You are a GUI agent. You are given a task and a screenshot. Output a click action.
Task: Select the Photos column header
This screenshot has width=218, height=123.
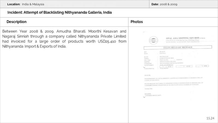click(x=137, y=22)
